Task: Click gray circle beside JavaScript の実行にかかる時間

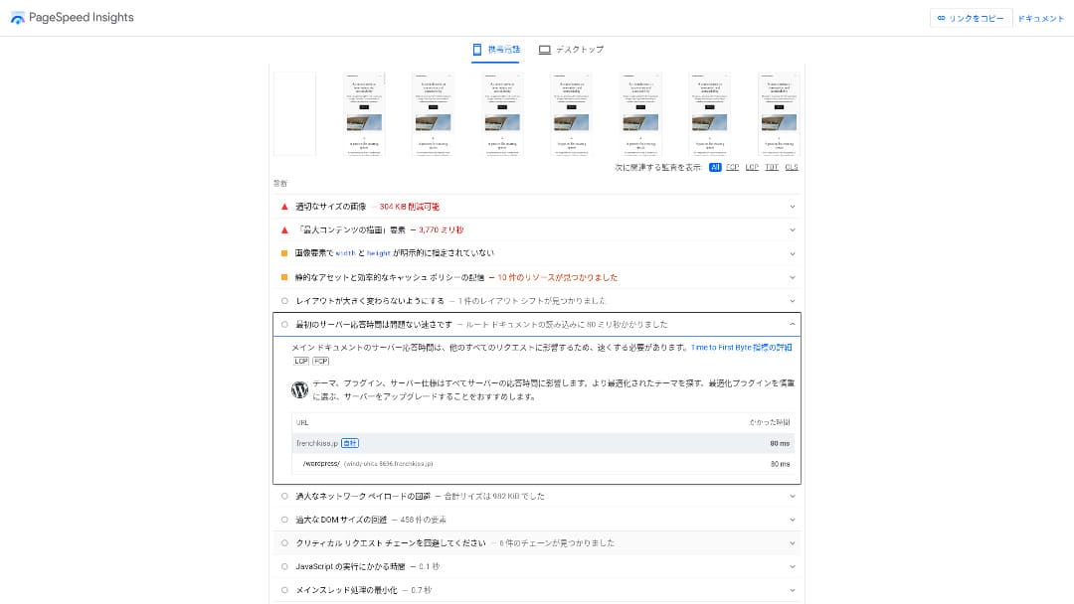Action: tap(284, 566)
